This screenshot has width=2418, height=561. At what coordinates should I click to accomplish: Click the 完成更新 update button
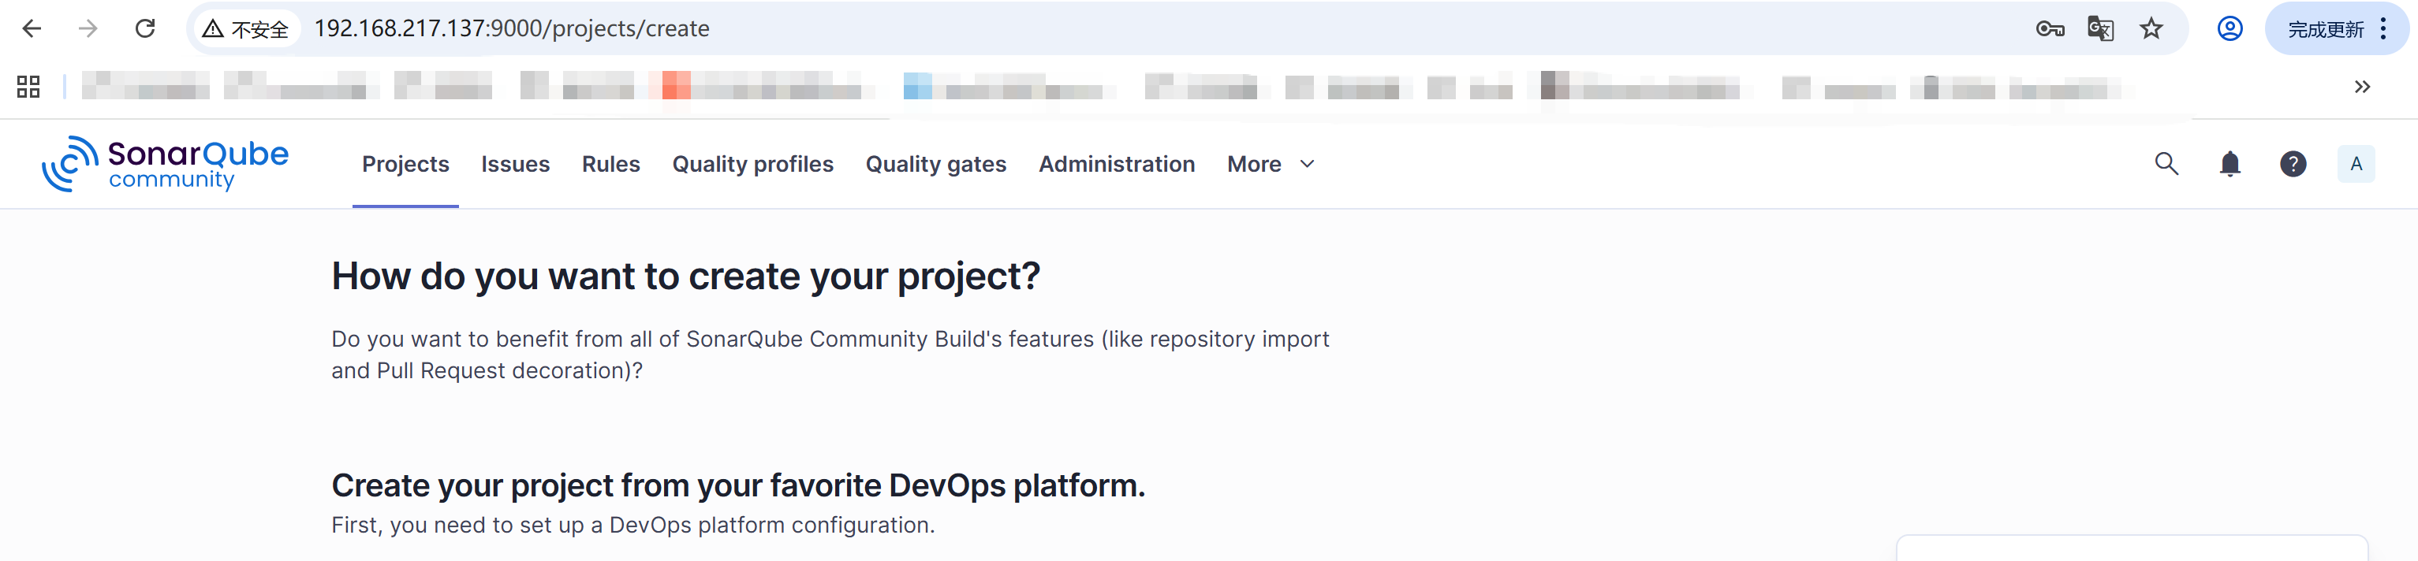click(x=2325, y=29)
